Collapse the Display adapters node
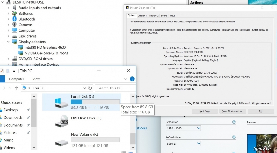 click(x=8, y=42)
